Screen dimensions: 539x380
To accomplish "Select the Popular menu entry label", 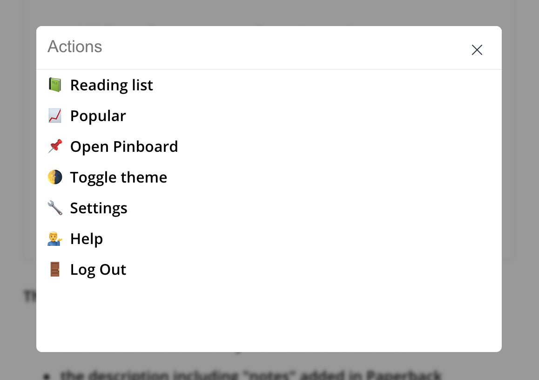I will click(98, 116).
